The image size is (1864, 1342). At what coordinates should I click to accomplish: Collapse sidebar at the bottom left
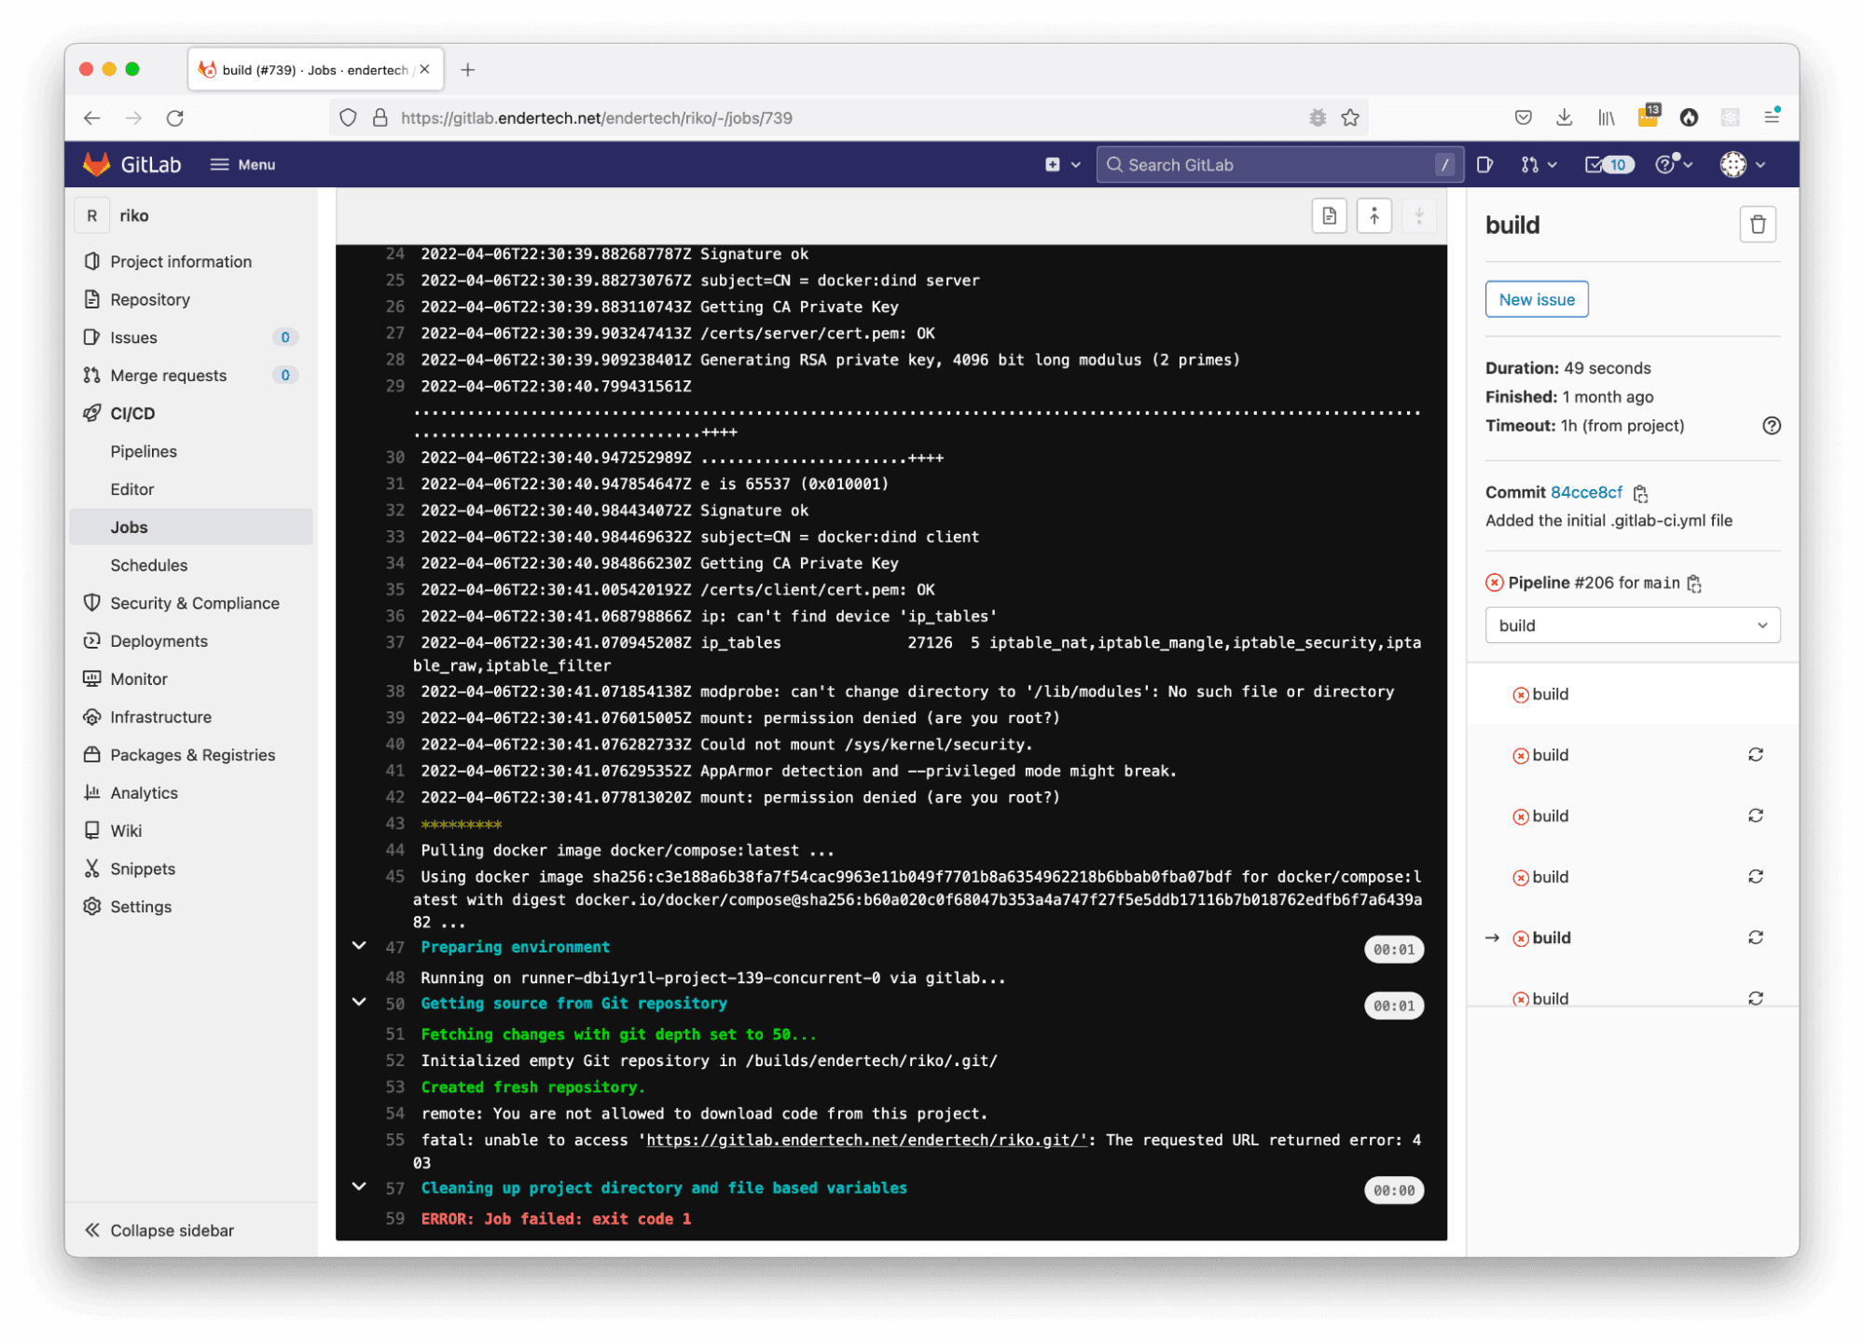coord(159,1230)
